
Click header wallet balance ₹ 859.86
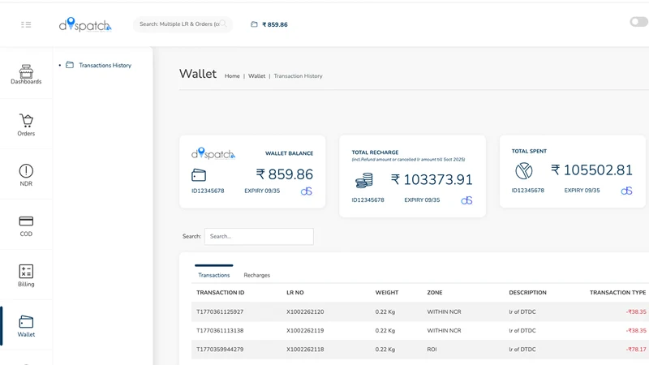click(275, 24)
